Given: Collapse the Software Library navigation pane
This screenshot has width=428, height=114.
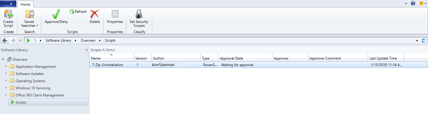Looking at the screenshot, I should click(87, 50).
